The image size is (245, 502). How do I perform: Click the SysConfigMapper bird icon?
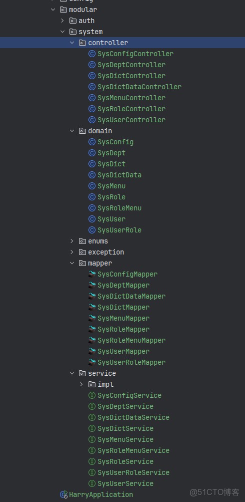[x=91, y=274]
